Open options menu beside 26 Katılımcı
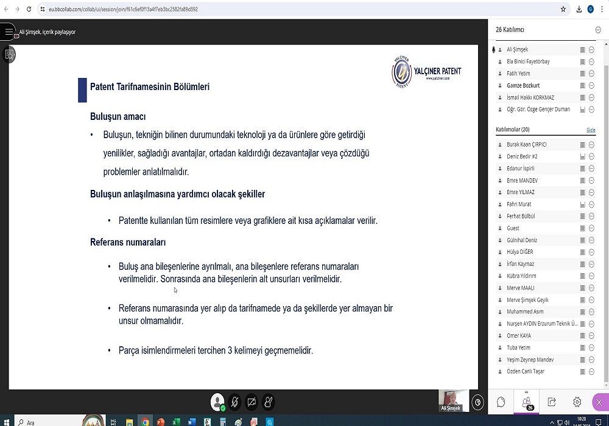The width and height of the screenshot is (609, 426). tap(597, 30)
